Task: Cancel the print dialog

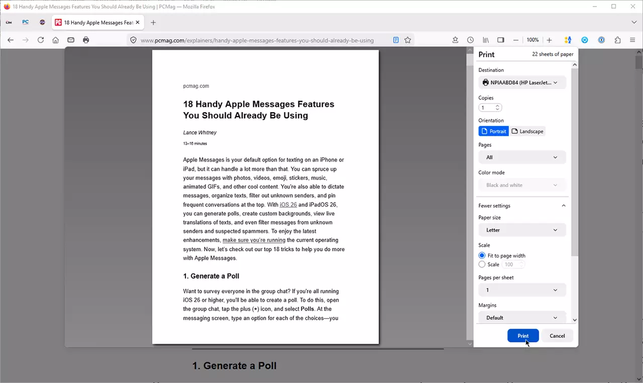Action: (x=557, y=336)
